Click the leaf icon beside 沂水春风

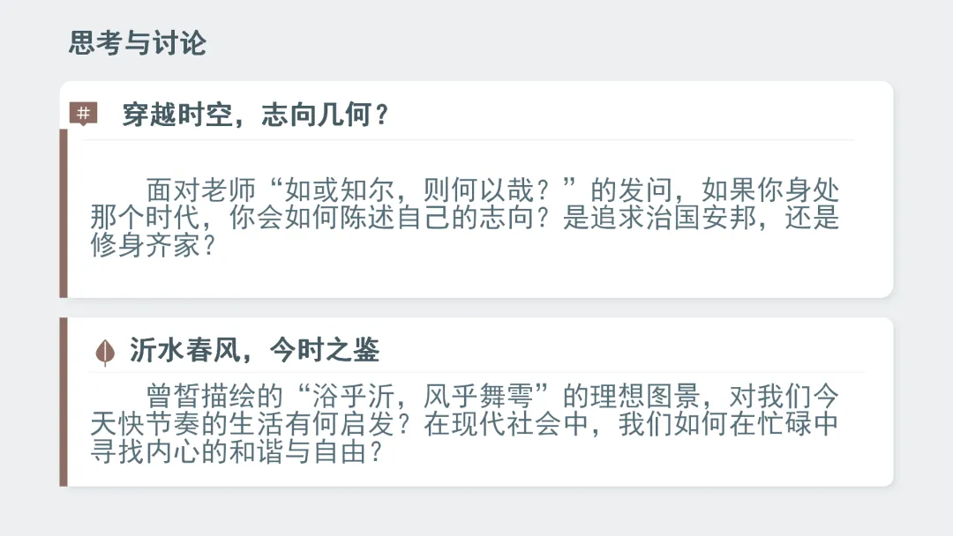pyautogui.click(x=105, y=352)
